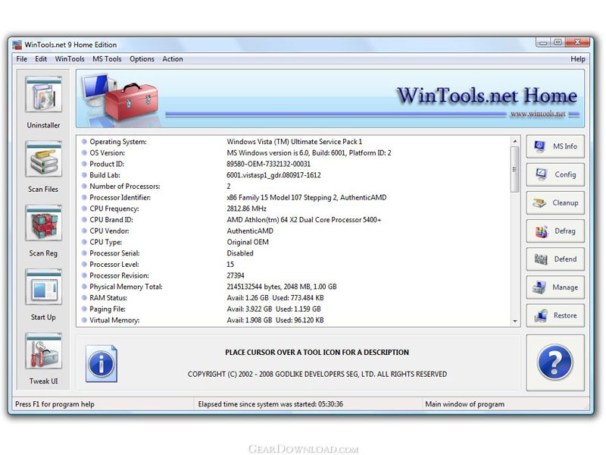Open the Options menu
The image size is (606, 455).
coord(142,59)
